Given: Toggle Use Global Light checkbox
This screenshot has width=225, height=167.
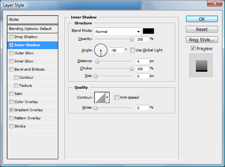Looking at the screenshot, I should [x=133, y=50].
